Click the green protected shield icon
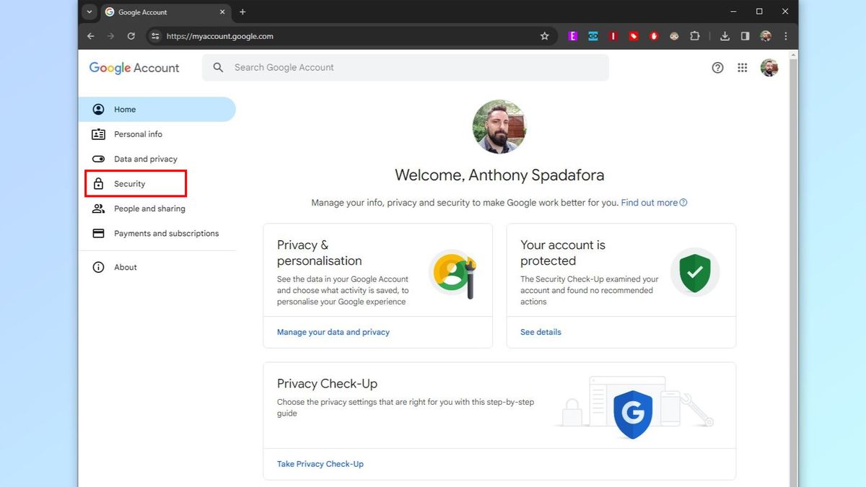This screenshot has width=866, height=487. pyautogui.click(x=694, y=273)
